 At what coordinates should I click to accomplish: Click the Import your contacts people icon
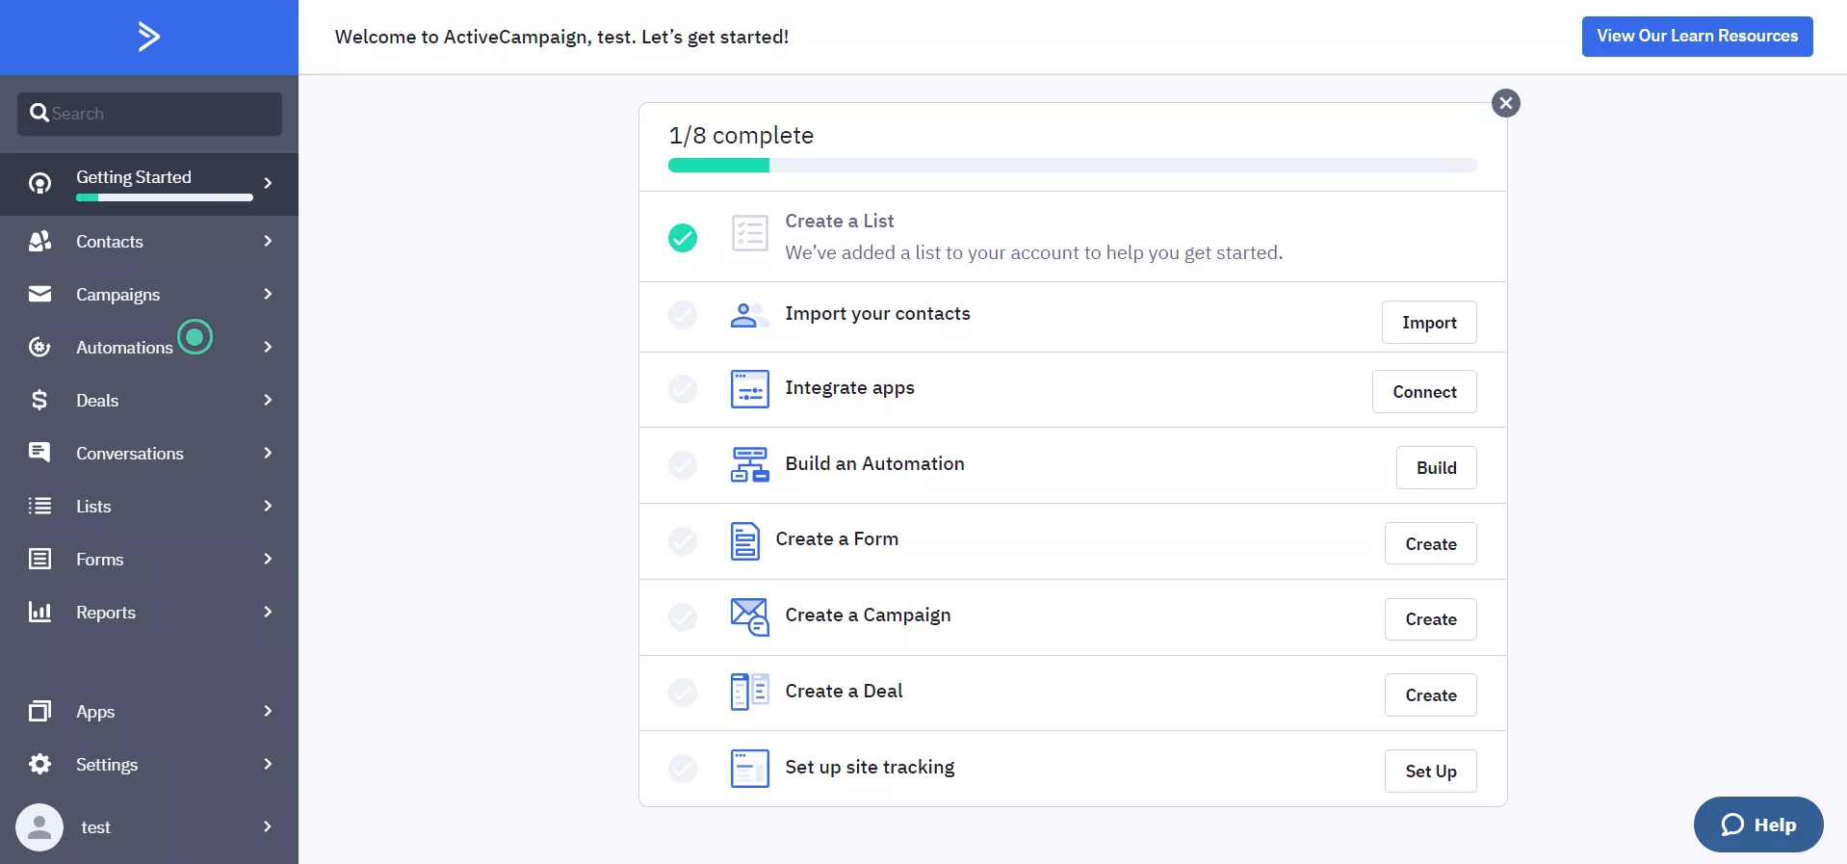[x=749, y=315]
